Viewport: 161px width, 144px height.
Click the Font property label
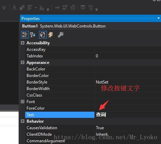pyautogui.click(x=31, y=102)
